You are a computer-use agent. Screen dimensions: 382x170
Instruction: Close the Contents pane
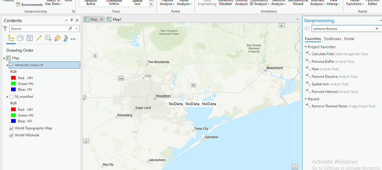point(77,21)
